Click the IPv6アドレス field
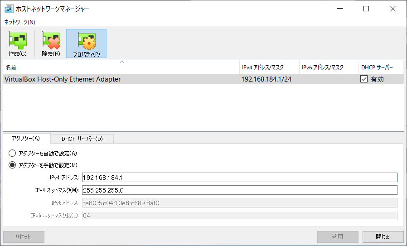 click(x=240, y=203)
